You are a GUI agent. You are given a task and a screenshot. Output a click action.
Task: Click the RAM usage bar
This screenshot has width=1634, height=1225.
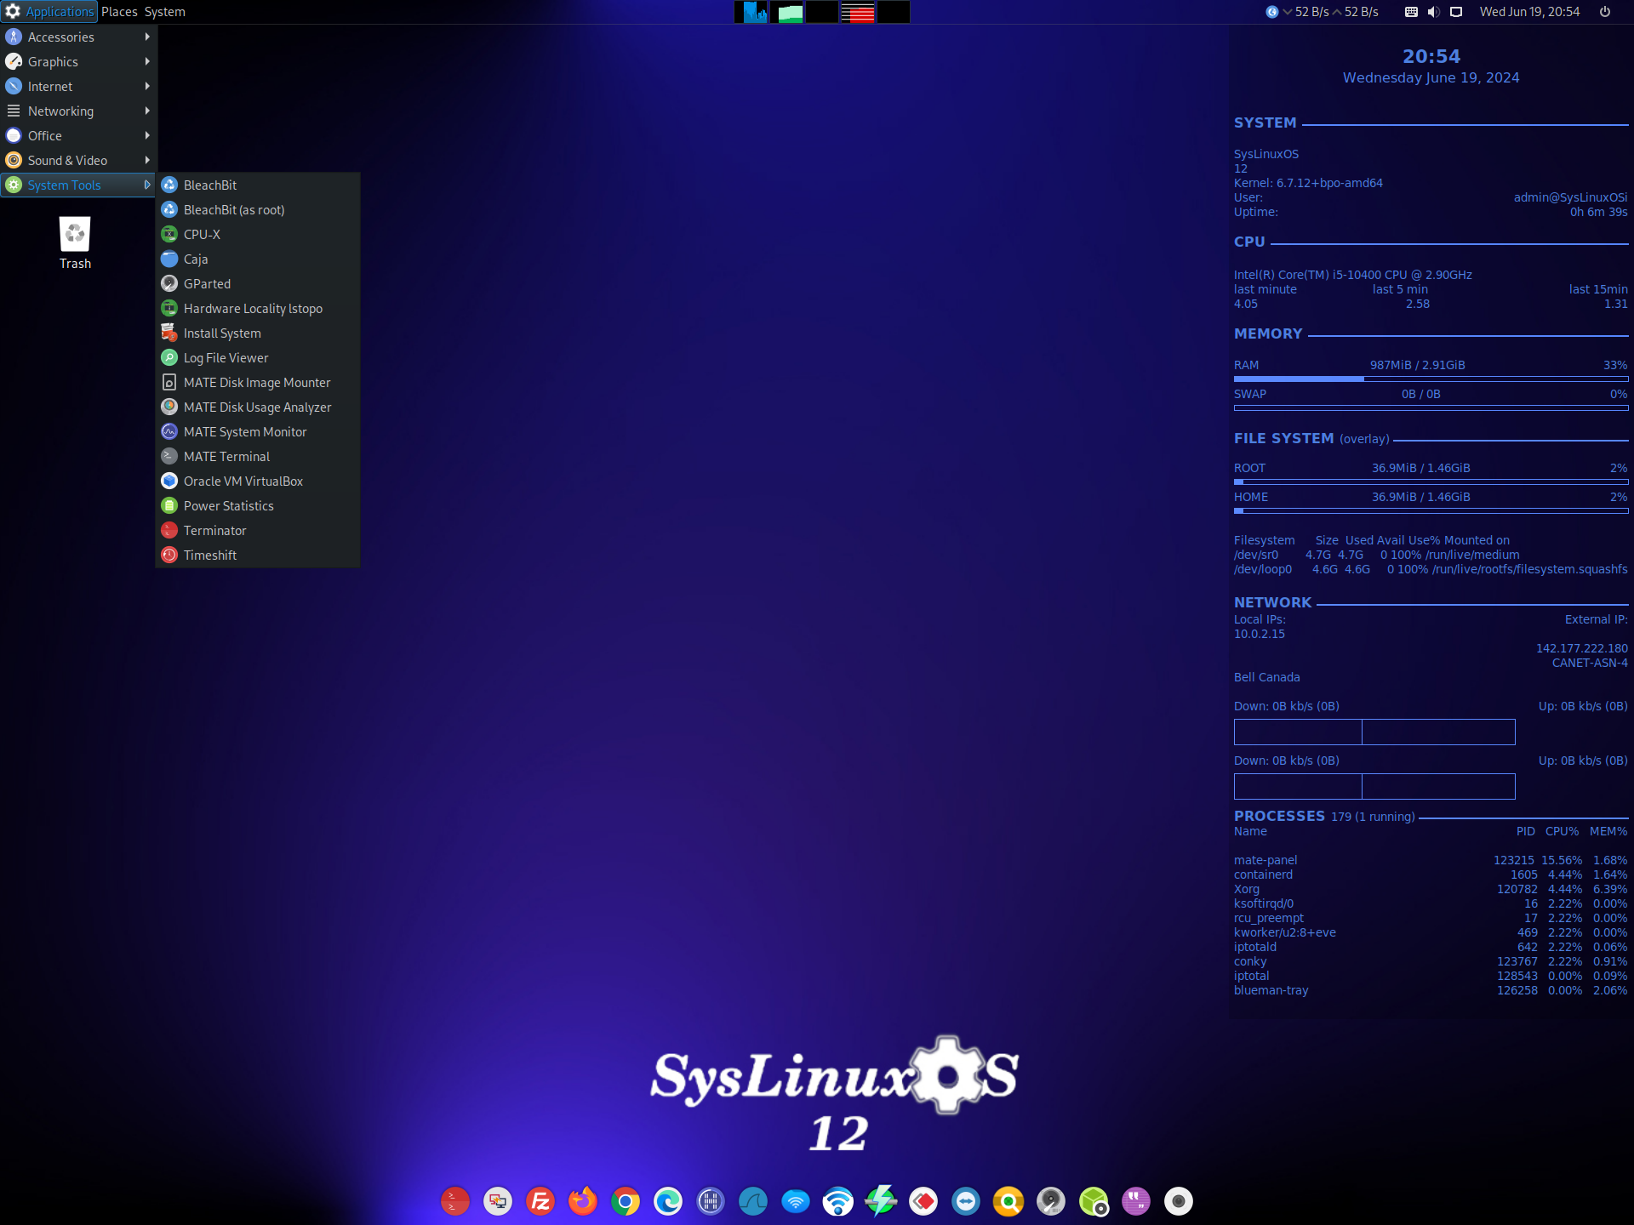[x=1431, y=379]
